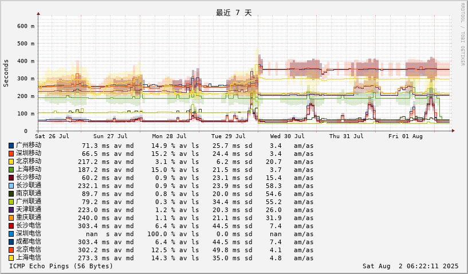Screen dimensions: 468x274
Task: Select the 长沙电信 red legend swatch
Action: click(x=11, y=226)
